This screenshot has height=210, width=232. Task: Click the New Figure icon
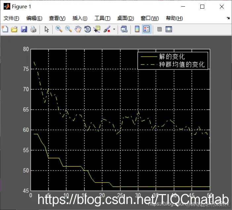(5, 29)
